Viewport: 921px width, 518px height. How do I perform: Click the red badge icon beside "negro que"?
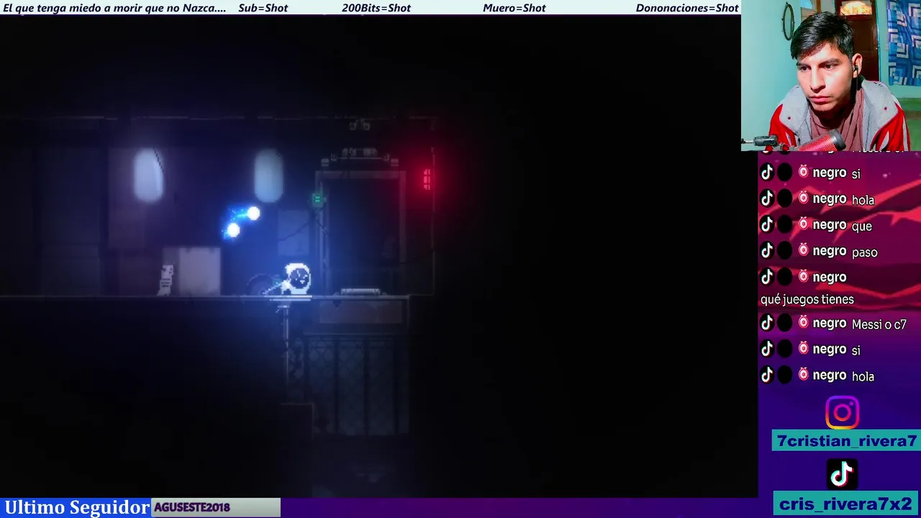pos(804,224)
